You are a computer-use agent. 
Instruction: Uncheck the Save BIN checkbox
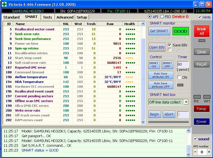point(170,45)
